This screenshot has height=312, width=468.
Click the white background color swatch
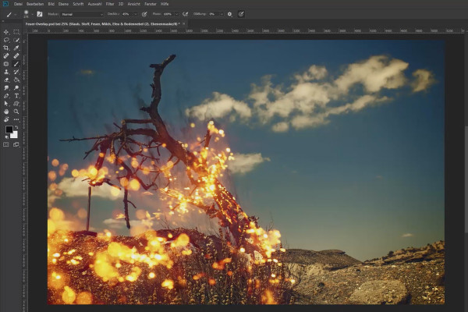[14, 135]
